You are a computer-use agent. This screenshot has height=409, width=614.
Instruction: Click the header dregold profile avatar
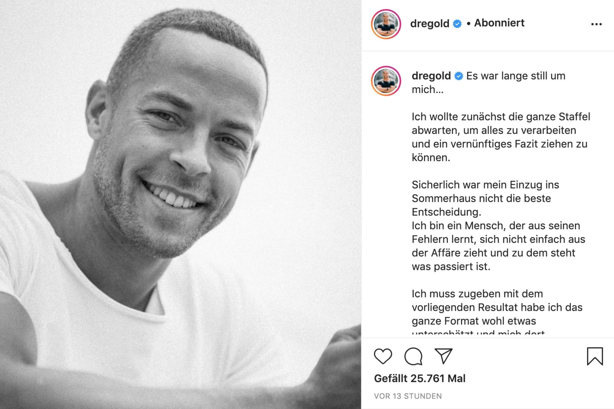386,24
